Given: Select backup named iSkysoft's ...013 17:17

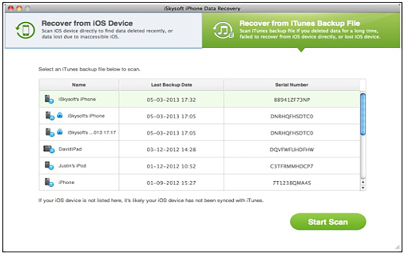Looking at the screenshot, I should click(91, 133).
